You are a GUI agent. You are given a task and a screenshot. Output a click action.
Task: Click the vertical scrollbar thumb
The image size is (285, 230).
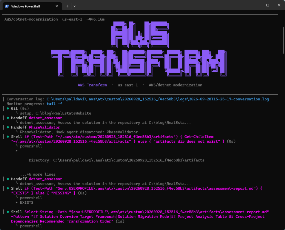coord(283,40)
